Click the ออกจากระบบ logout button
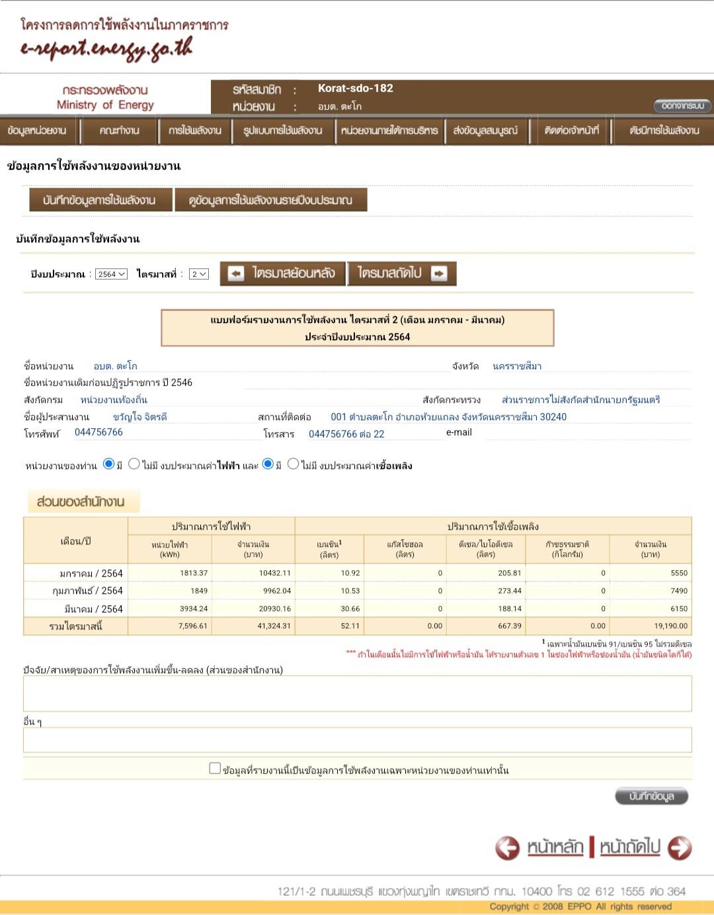 tap(683, 106)
